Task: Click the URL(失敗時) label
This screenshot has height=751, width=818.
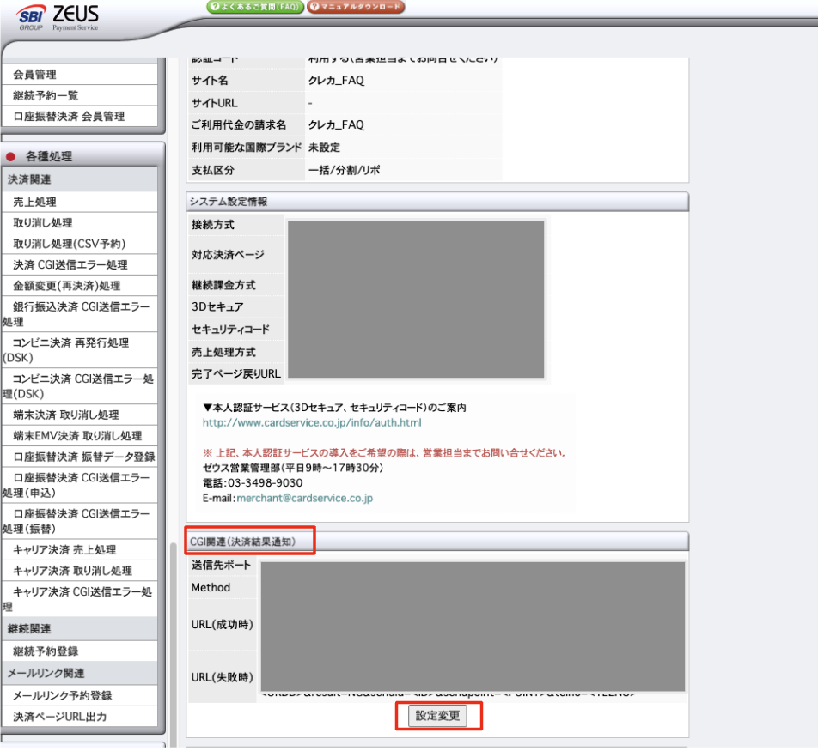Action: (222, 677)
